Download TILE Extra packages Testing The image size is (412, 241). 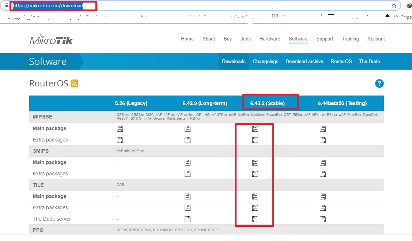323,208
